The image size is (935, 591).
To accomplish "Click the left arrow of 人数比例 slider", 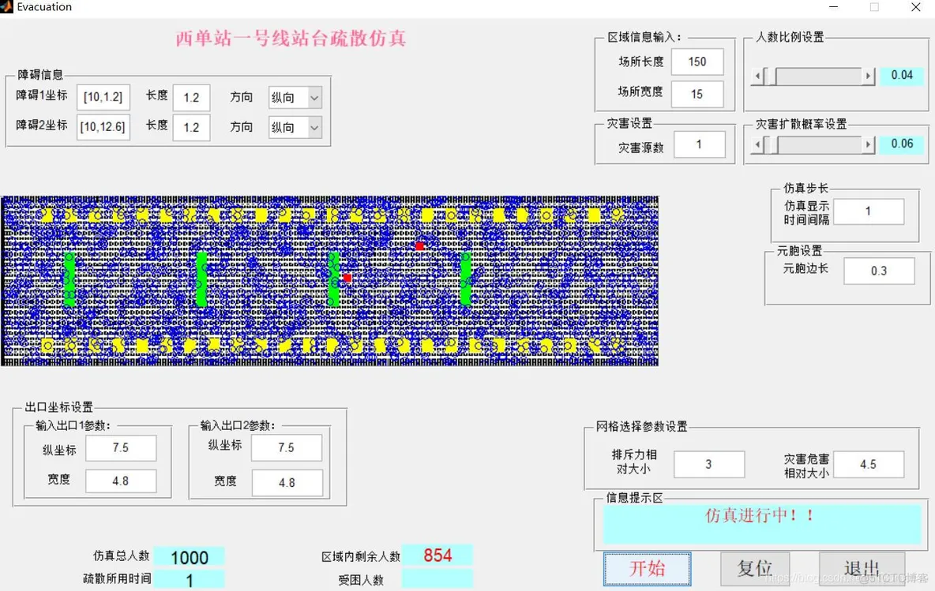I will tap(758, 77).
